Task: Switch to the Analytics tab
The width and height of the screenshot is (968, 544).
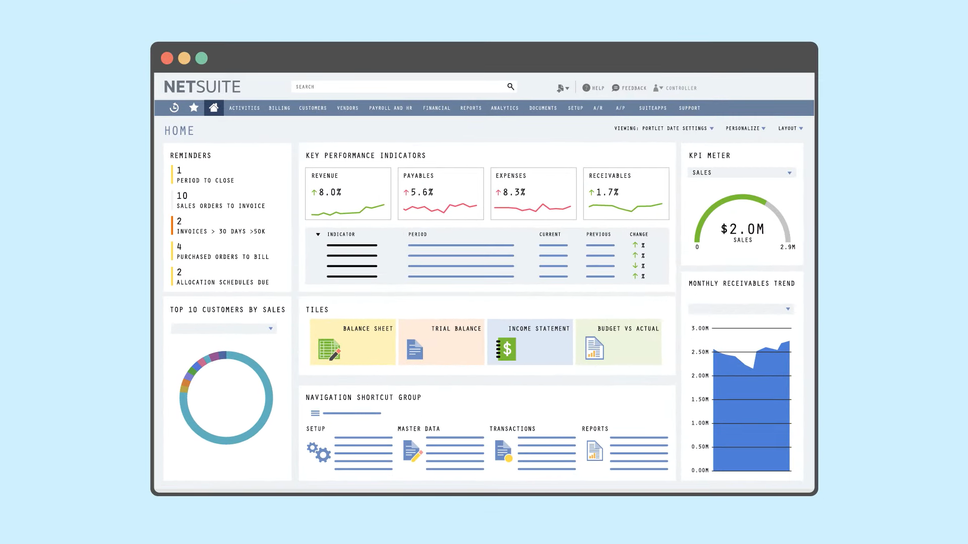Action: click(x=504, y=108)
